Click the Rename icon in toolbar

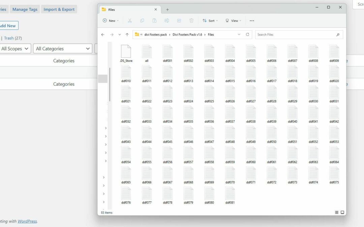(166, 21)
